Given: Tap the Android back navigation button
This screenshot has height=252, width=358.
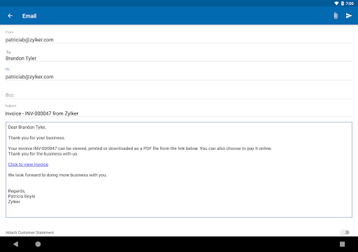Looking at the screenshot, I should pyautogui.click(x=15, y=244).
